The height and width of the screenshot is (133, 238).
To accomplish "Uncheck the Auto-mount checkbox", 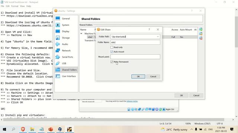I will coord(112,52).
